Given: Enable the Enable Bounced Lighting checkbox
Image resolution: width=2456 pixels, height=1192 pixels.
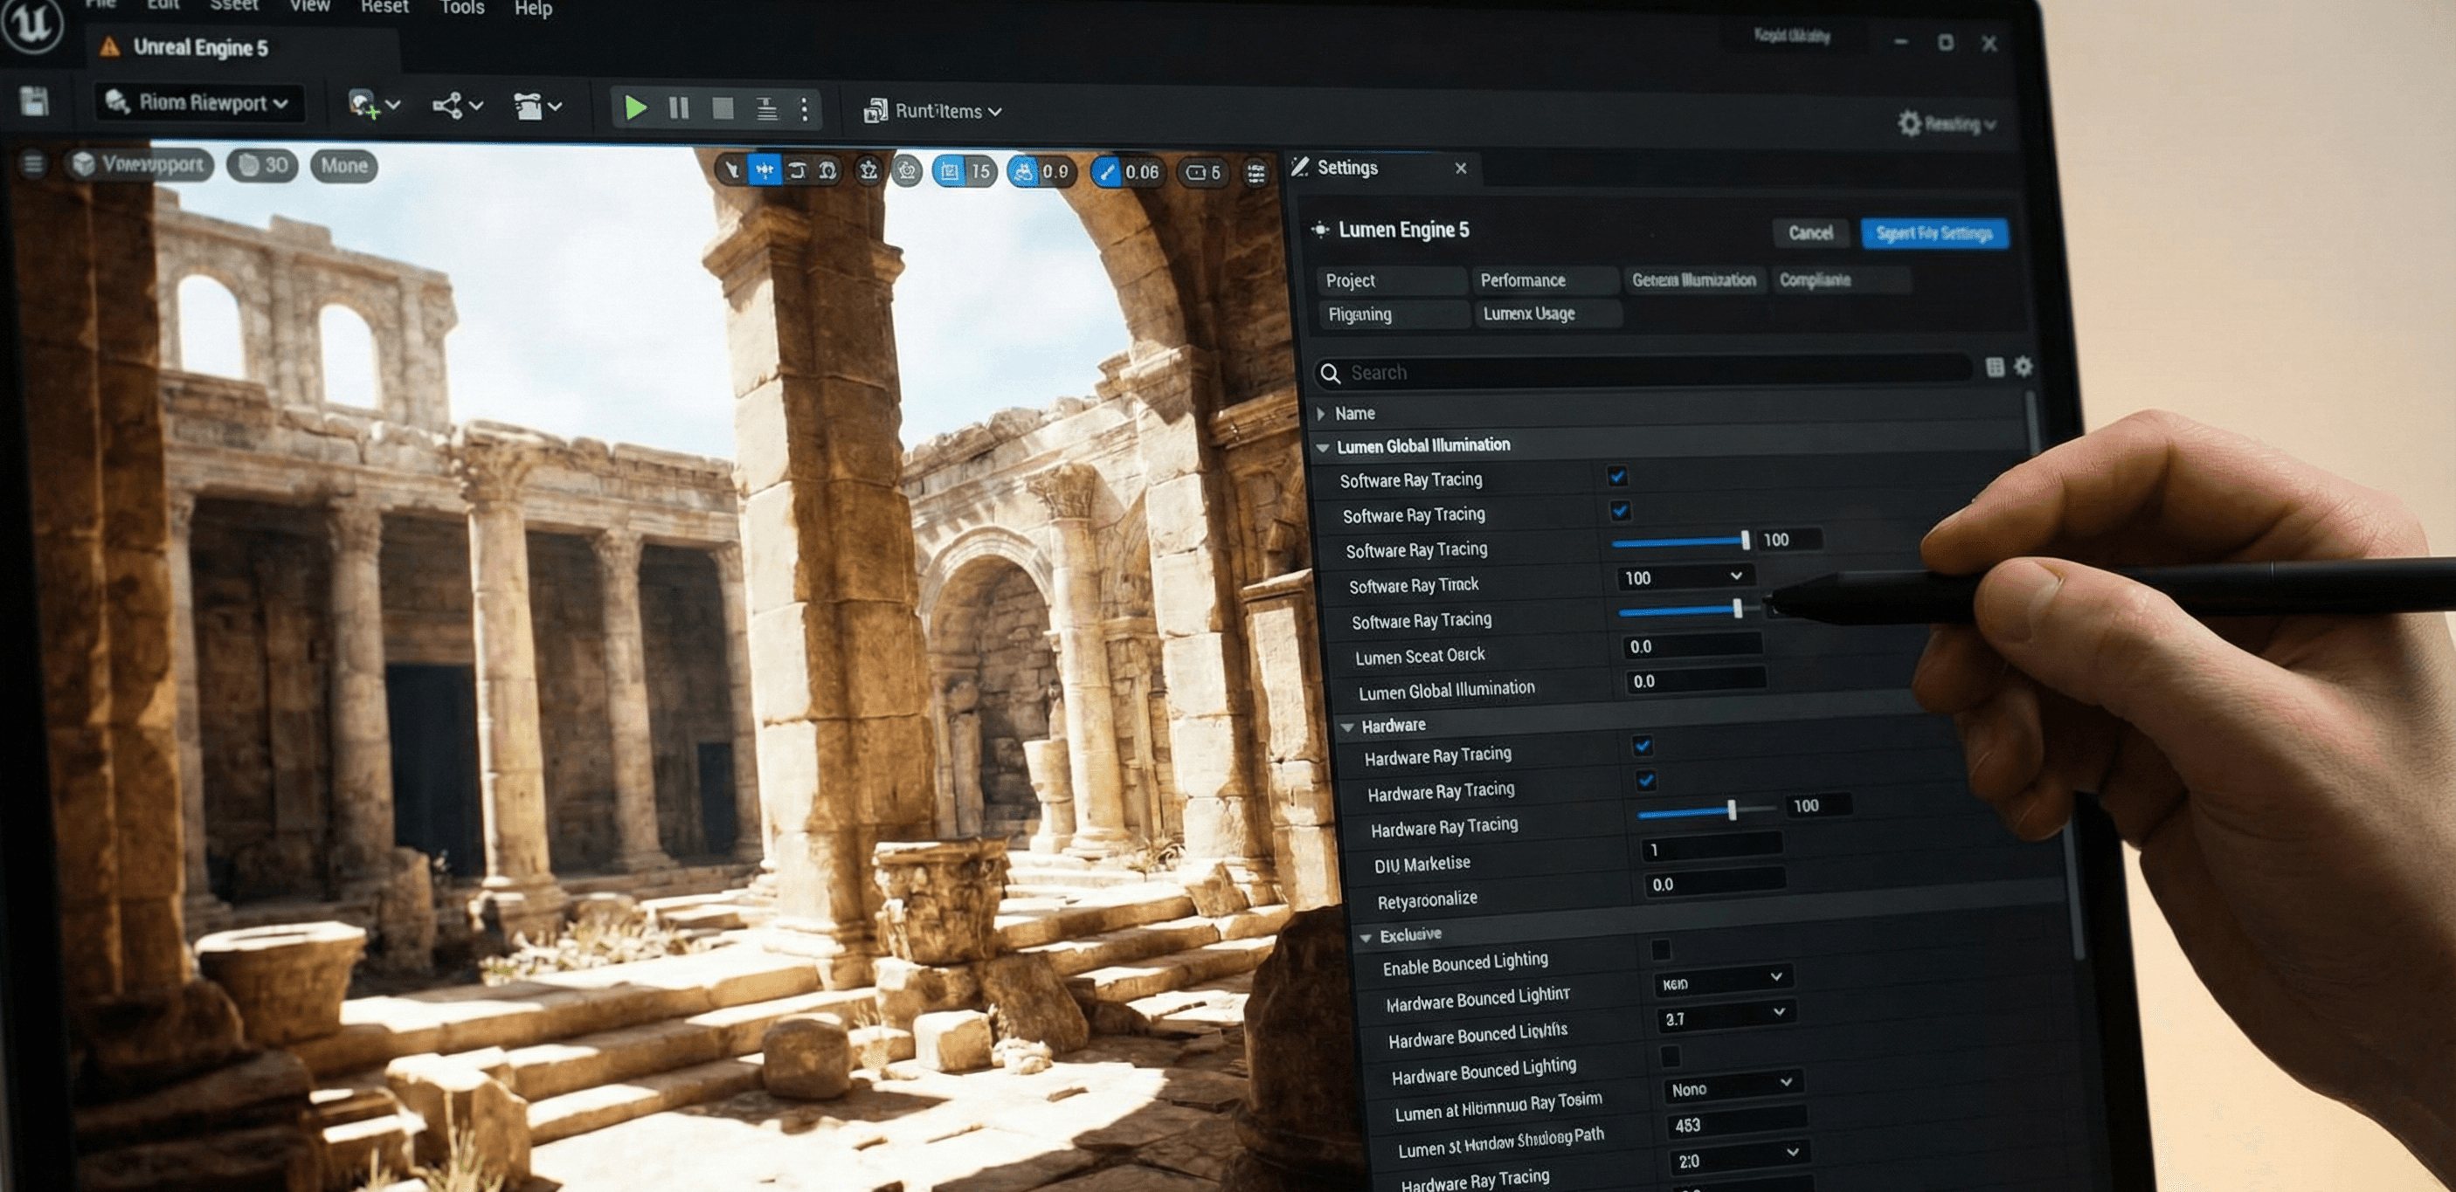Looking at the screenshot, I should (1661, 949).
